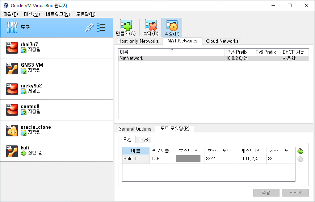Open the Machine (머신) menu
This screenshot has height=202, width=315.
click(32, 14)
